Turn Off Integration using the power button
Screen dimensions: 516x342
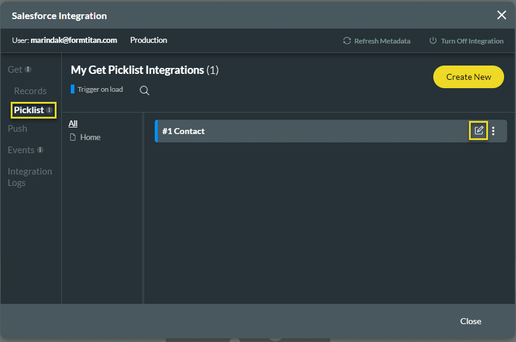[433, 41]
